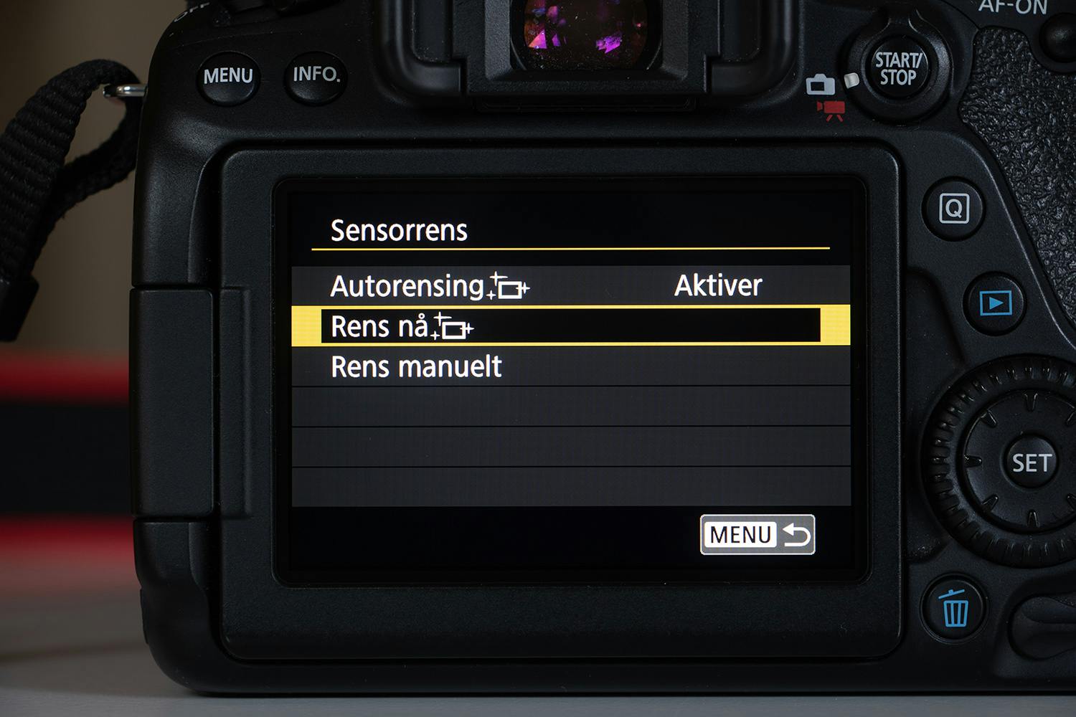Click the on-screen MENU return button
The height and width of the screenshot is (717, 1076).
point(758,535)
